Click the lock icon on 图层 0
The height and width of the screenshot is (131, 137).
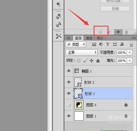126,105
